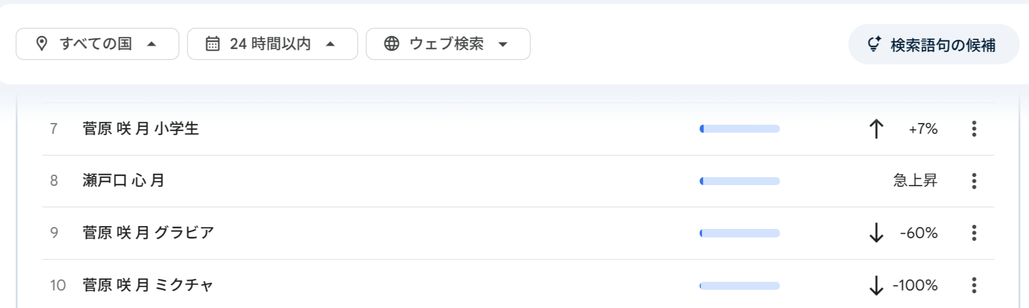Viewport: 1029px width, 308px height.
Task: Open more options for 瀬戸口 心月
Action: point(974,181)
